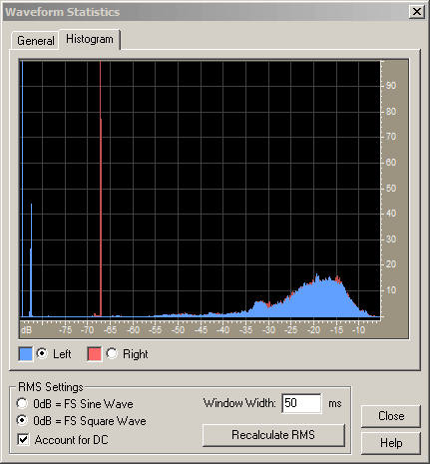Toggle the Account for DC checkbox
The image size is (430, 464).
point(23,439)
